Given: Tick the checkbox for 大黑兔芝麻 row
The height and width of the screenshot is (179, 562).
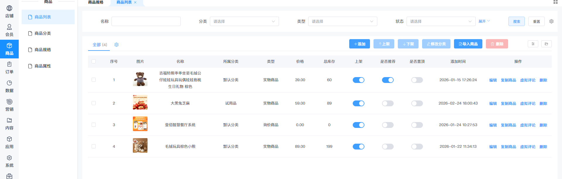Looking at the screenshot, I should click(94, 103).
